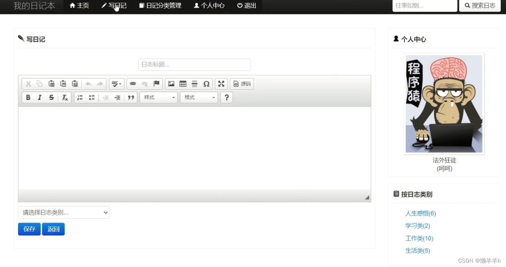Open 写日记 in the navigation bar
The width and height of the screenshot is (506, 267).
tap(114, 5)
